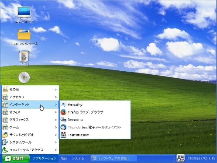Click the Firefox browser icon
The image size is (217, 163).
coord(63,112)
